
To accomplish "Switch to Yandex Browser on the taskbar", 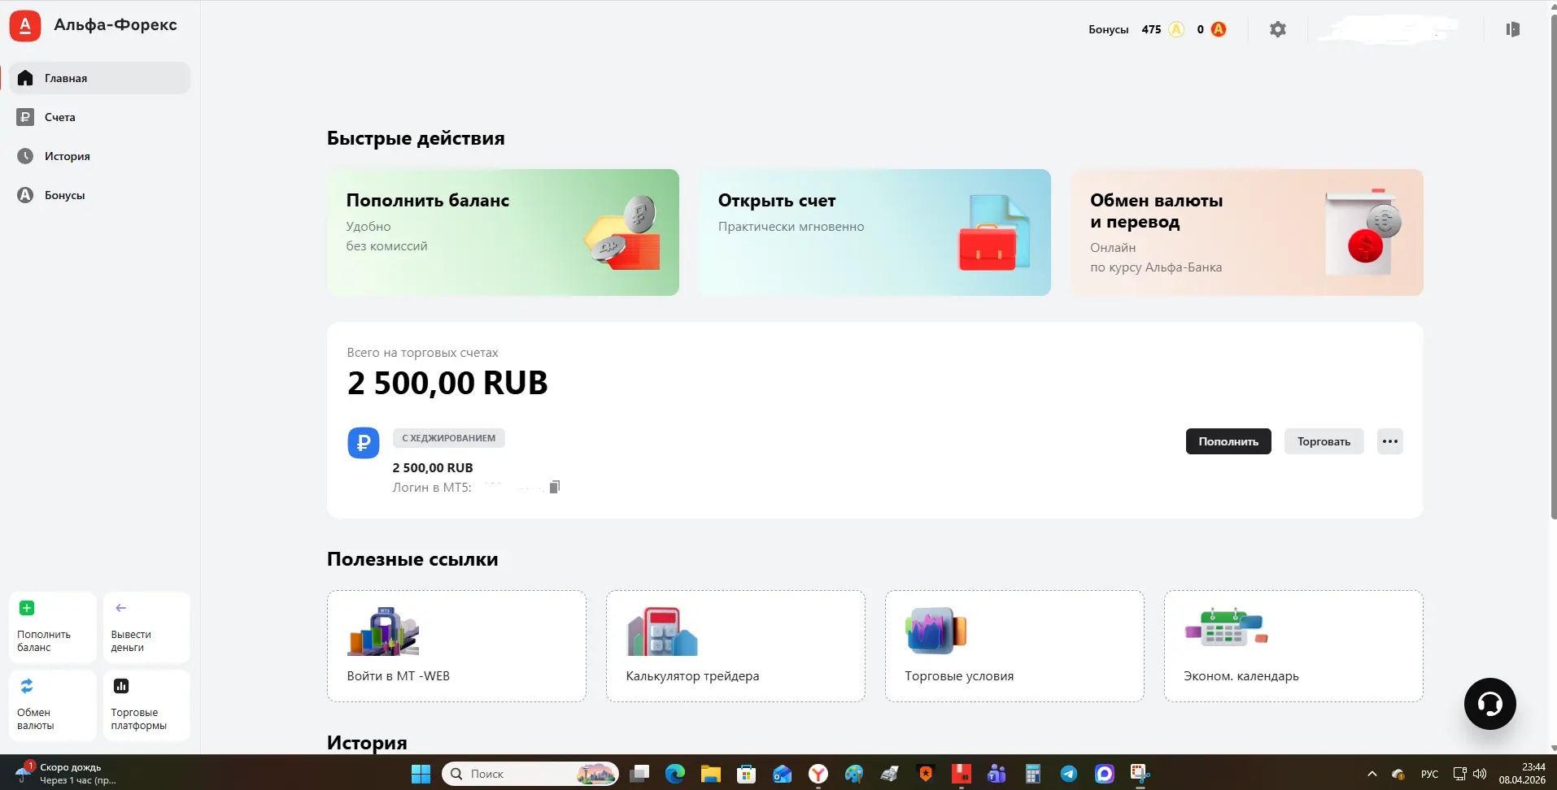I will pos(818,774).
